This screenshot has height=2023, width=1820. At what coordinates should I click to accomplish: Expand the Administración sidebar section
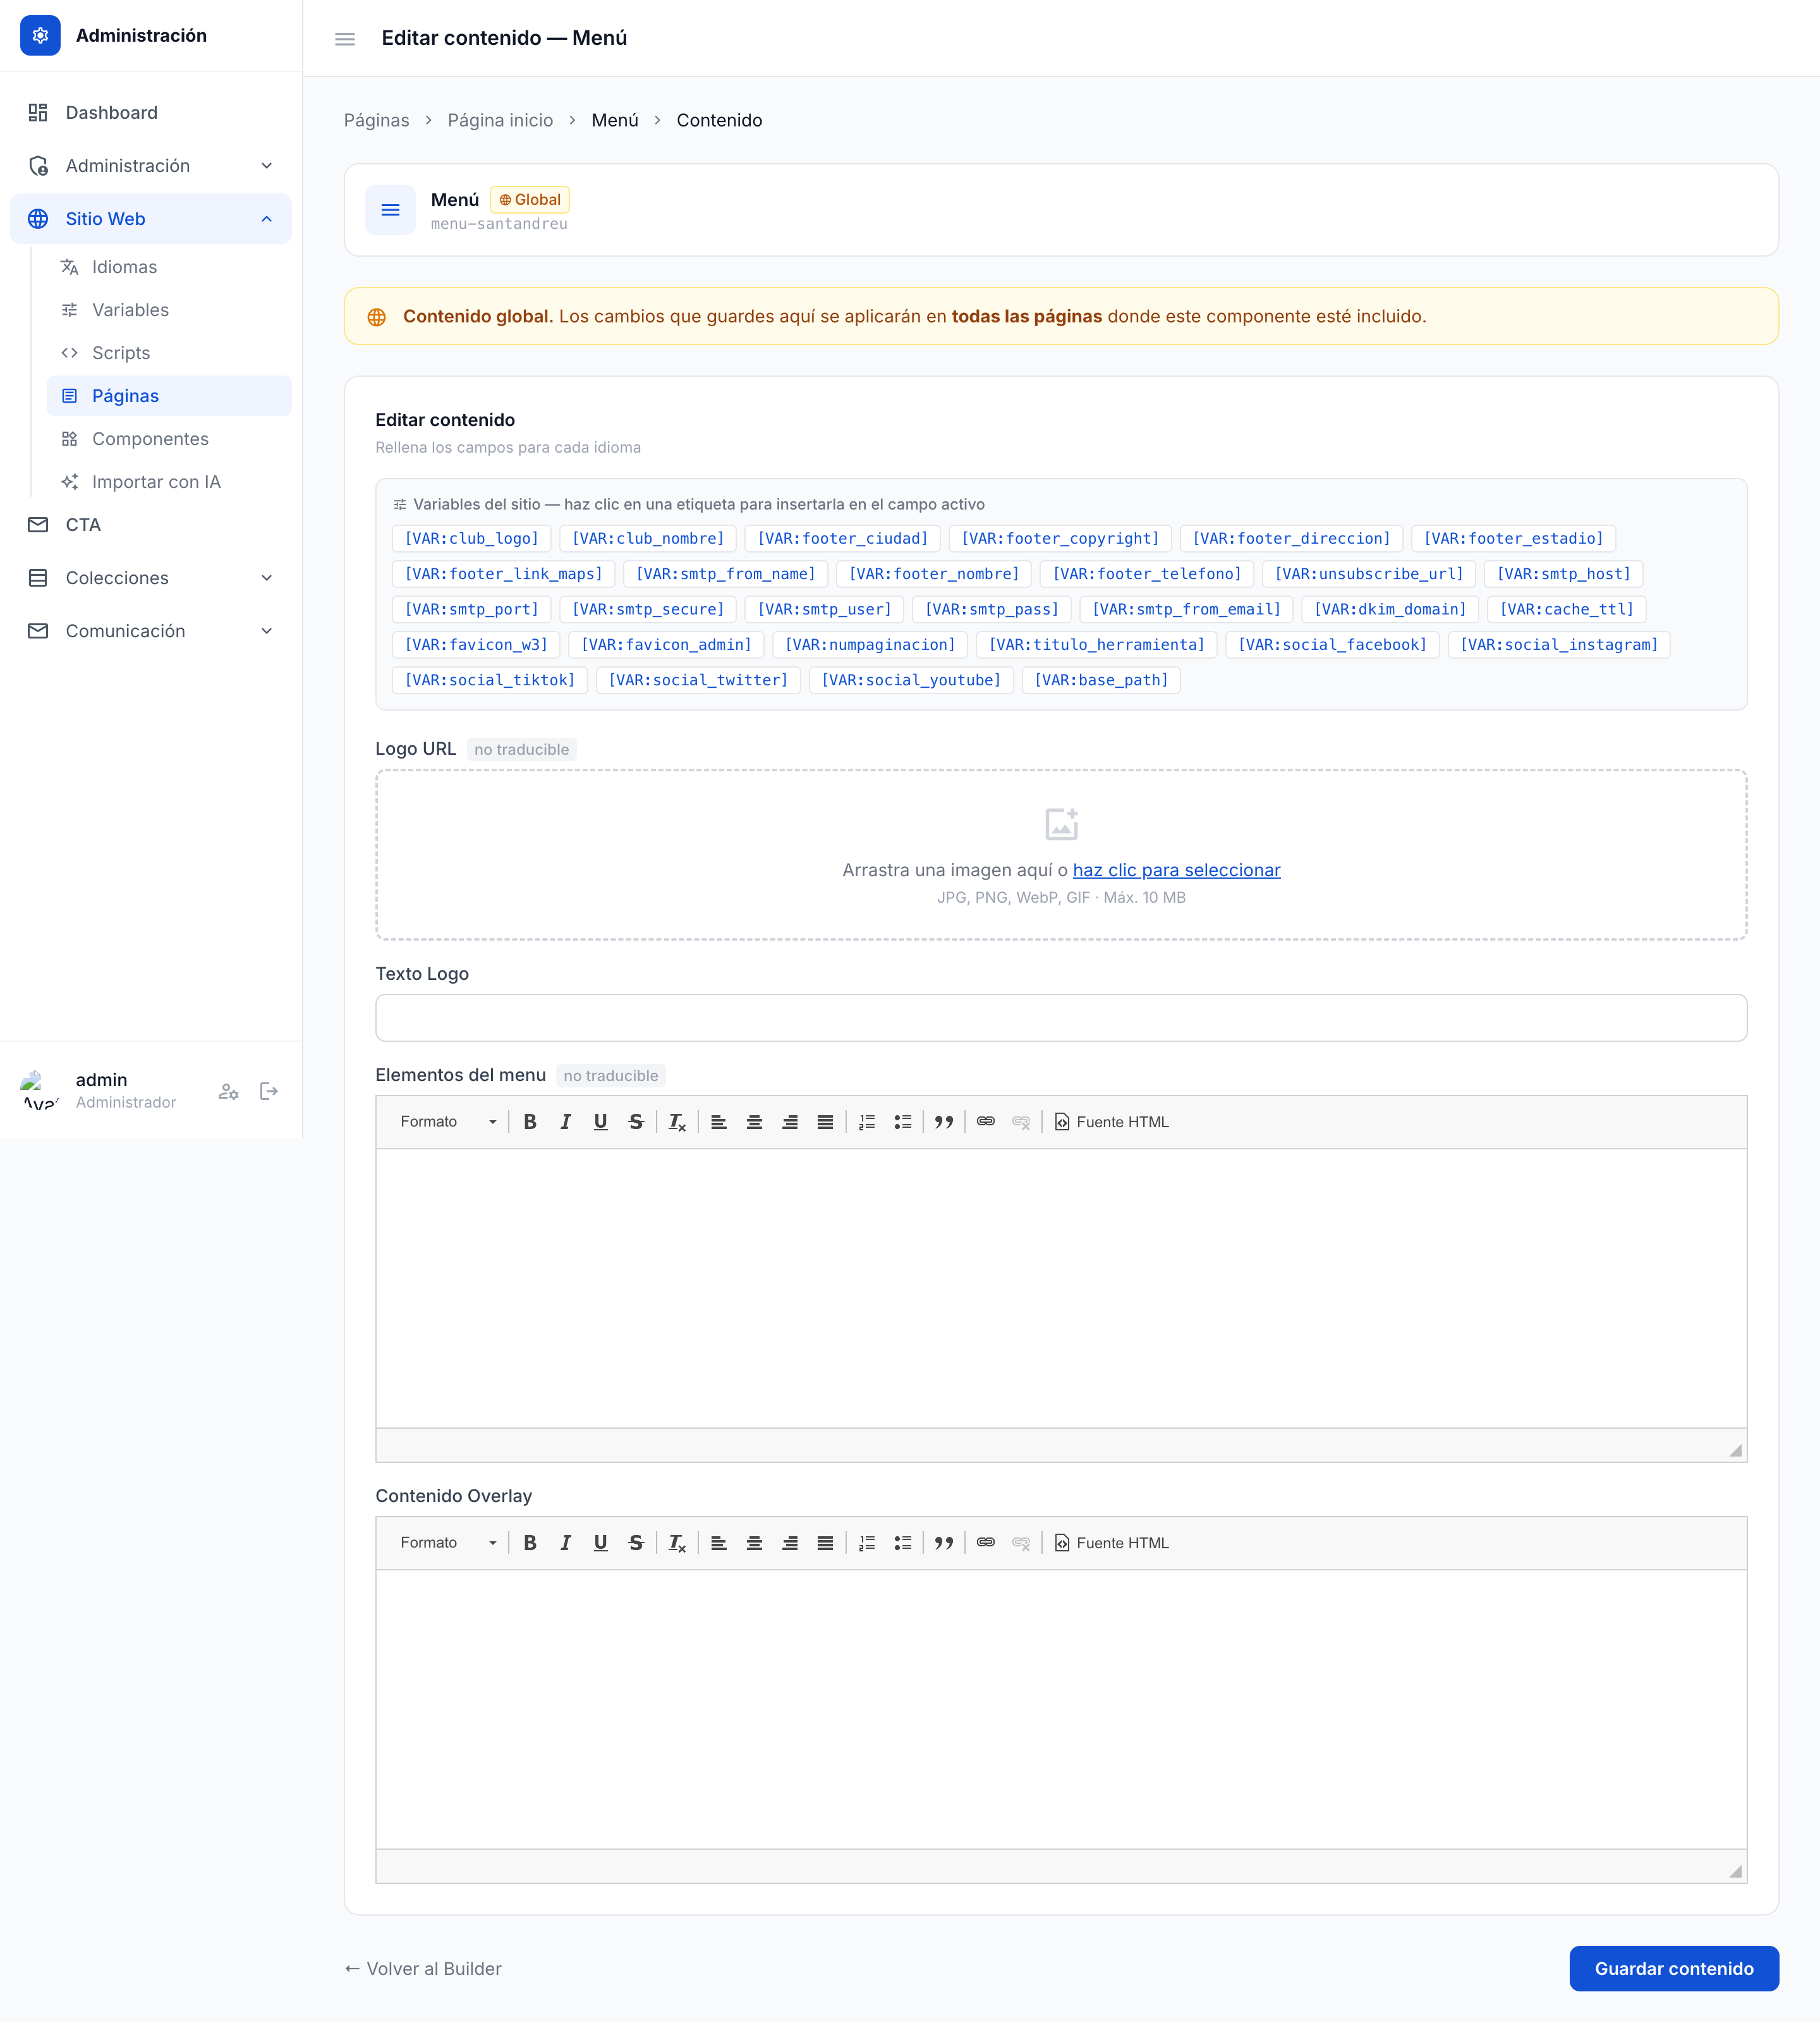click(x=151, y=165)
